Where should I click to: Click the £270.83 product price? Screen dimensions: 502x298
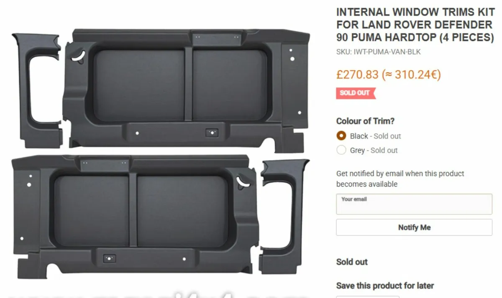[x=357, y=75]
